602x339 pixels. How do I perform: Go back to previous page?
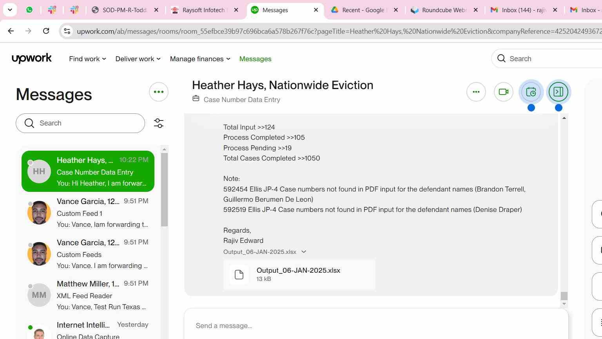click(11, 31)
